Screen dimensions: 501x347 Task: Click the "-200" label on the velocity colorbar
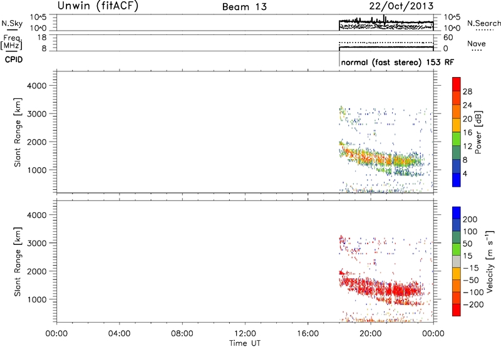tap(473, 304)
